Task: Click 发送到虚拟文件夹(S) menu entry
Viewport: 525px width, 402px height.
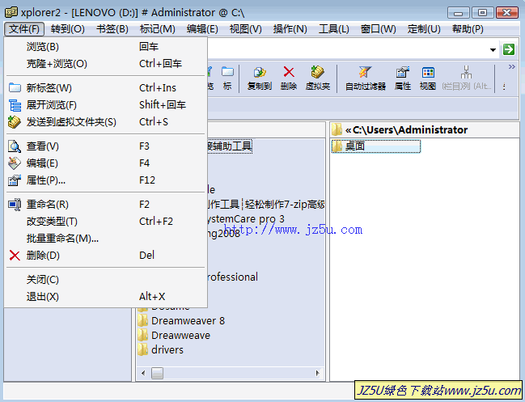Action: point(71,121)
